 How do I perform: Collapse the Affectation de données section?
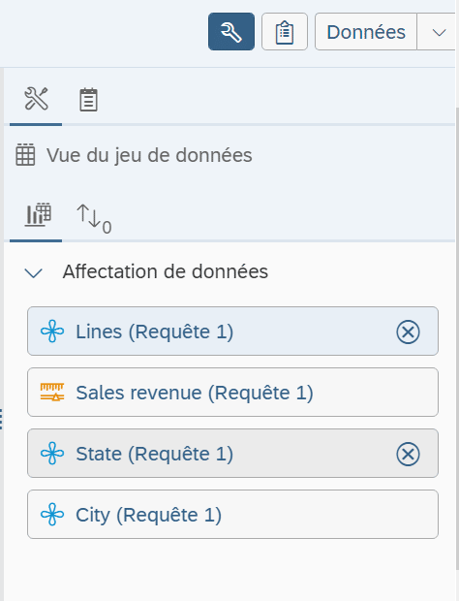click(33, 272)
